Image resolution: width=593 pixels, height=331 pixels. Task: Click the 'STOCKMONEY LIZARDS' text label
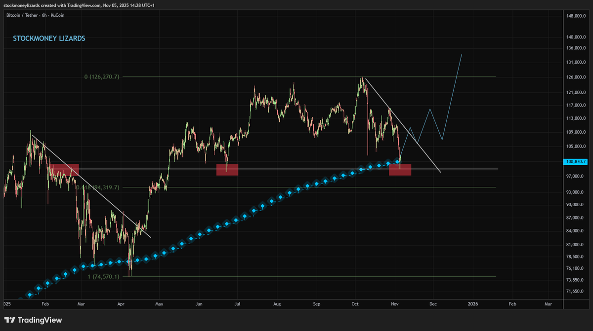click(x=49, y=38)
